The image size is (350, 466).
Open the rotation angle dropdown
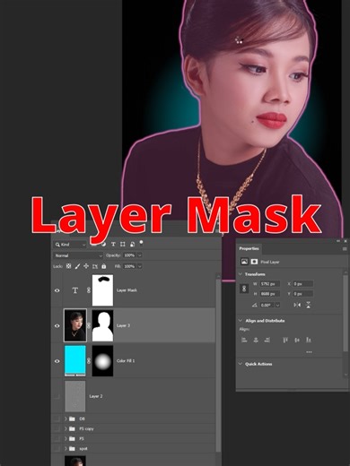click(277, 305)
